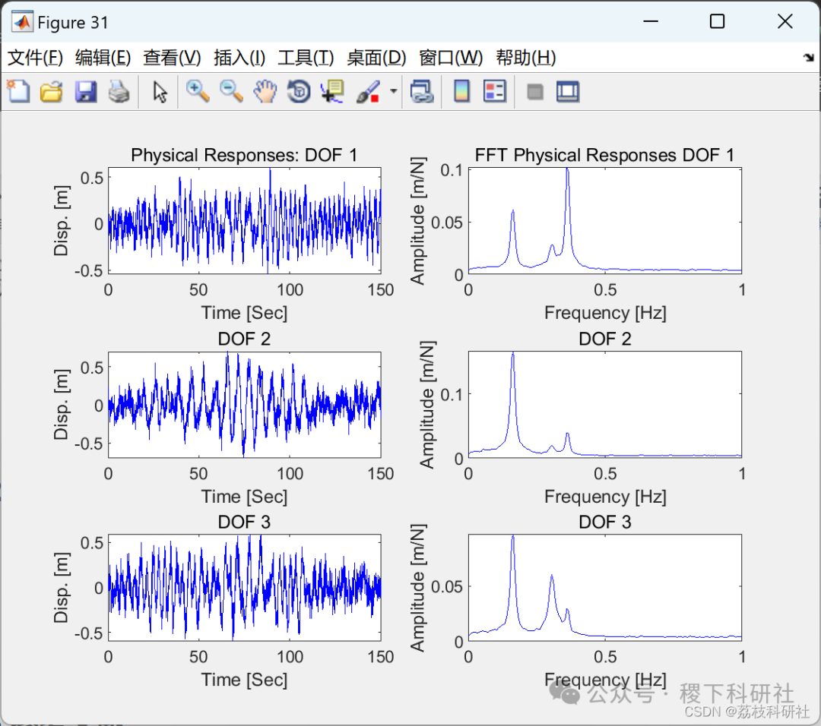Activate the Zoom In magnifier tool
The image size is (821, 726).
198,92
